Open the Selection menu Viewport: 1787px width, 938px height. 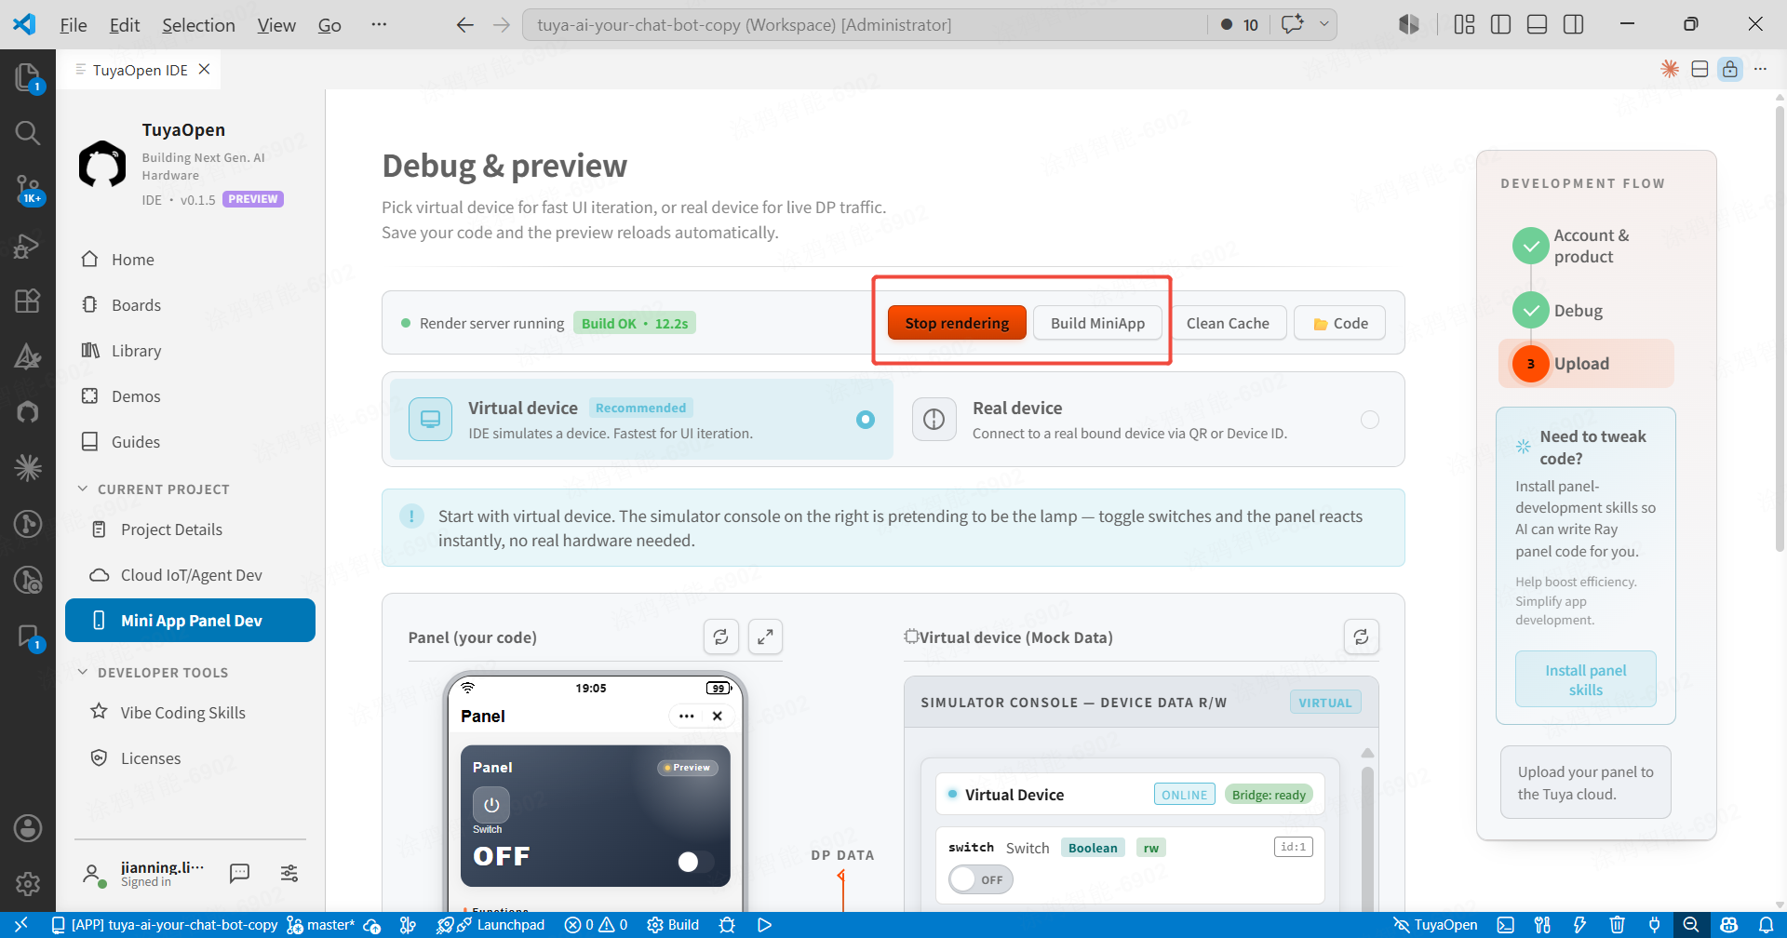tap(198, 24)
